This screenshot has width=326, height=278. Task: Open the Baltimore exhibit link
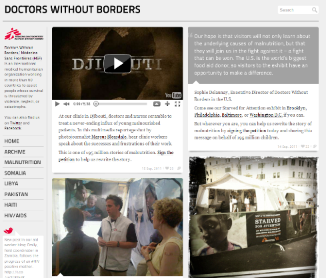point(231,115)
